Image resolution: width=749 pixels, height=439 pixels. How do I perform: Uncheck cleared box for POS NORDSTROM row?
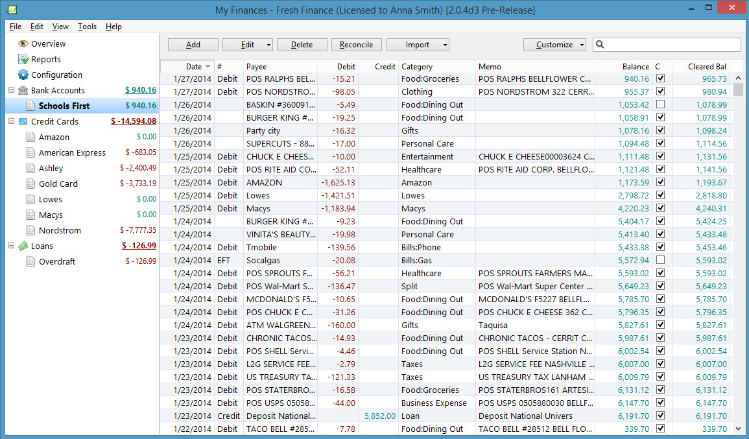pyautogui.click(x=660, y=91)
